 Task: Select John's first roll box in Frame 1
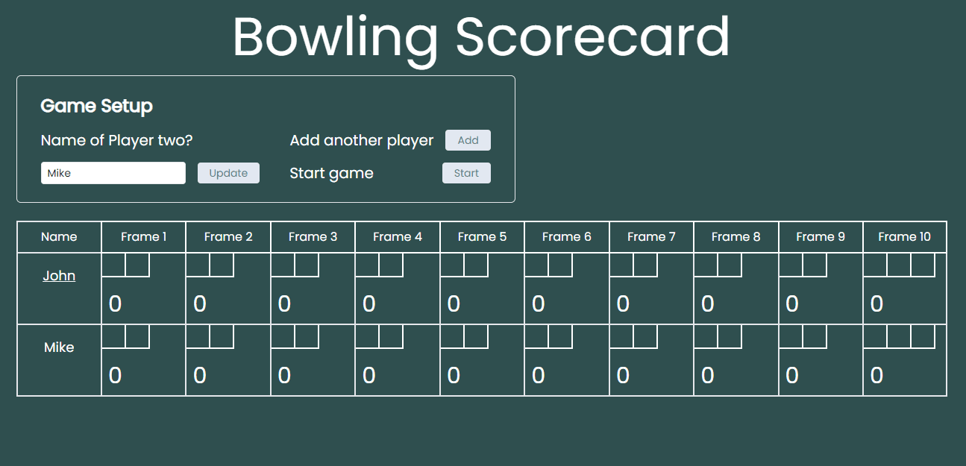113,265
